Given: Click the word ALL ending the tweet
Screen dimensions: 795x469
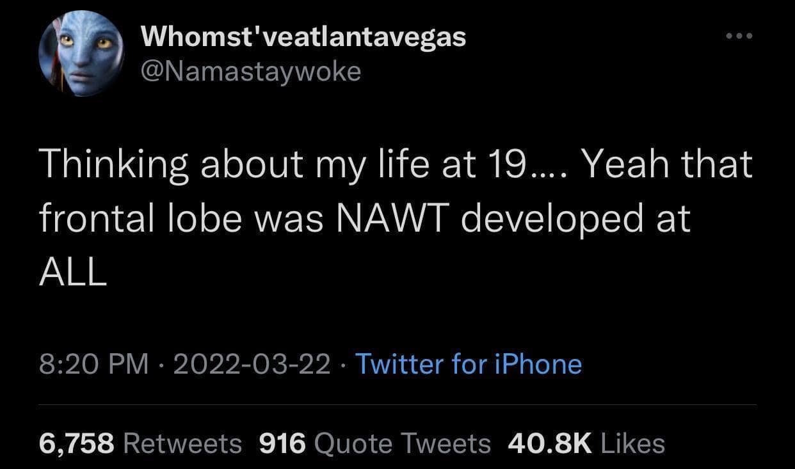Looking at the screenshot, I should [72, 273].
